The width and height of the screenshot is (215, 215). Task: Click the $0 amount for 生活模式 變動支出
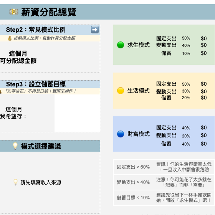coord(204,91)
